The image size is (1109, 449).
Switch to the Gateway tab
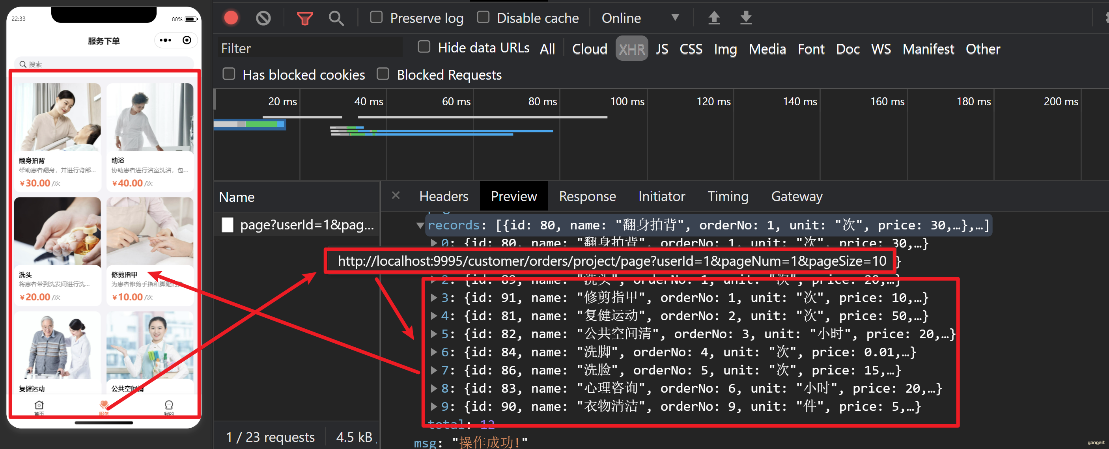tap(796, 196)
